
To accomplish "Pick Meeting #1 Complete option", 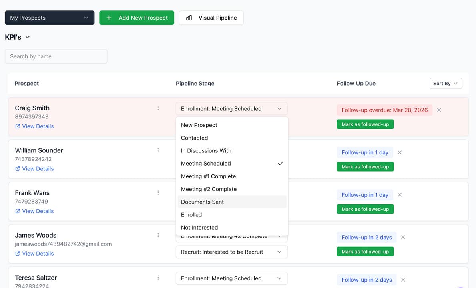I will [232, 176].
